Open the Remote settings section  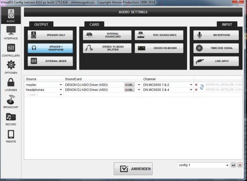pos(11,136)
